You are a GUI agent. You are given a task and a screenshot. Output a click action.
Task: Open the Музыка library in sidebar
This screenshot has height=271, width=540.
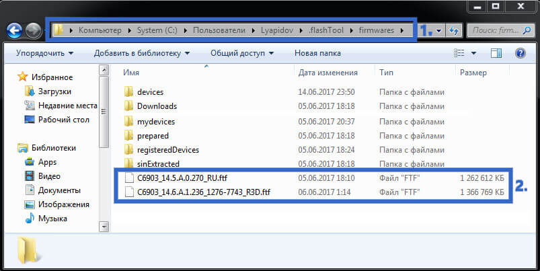[x=52, y=219]
